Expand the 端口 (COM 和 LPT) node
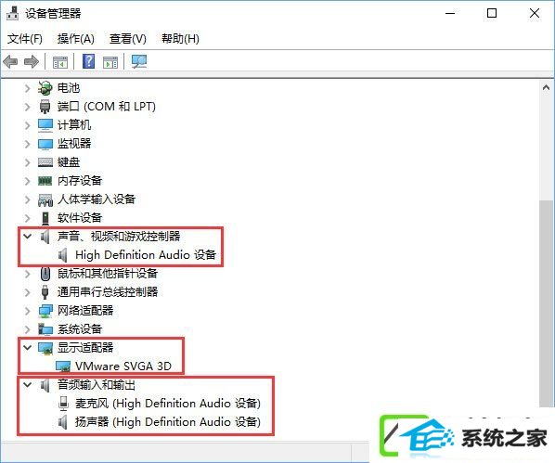 coord(27,107)
